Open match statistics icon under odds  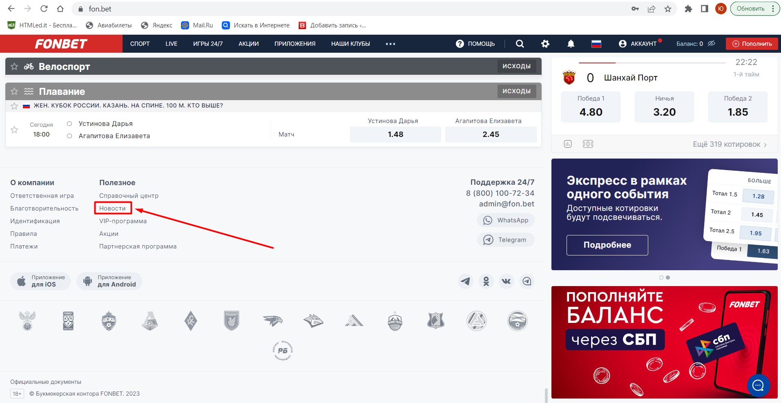point(568,144)
